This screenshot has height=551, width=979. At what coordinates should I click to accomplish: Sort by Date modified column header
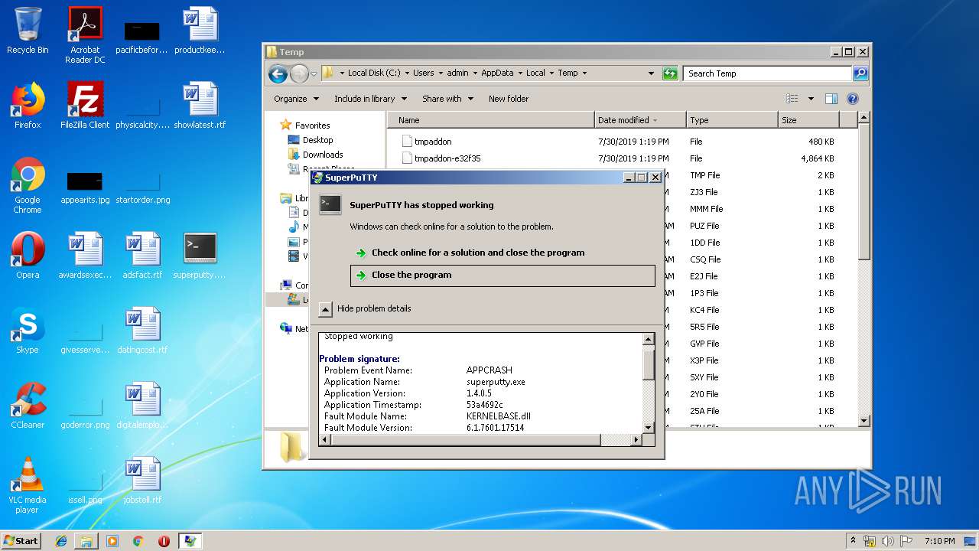pos(640,120)
